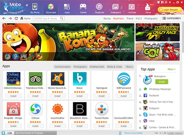This screenshot has width=184, height=135.
Task: Open the feedback chat bubble icon
Action: point(166,2)
